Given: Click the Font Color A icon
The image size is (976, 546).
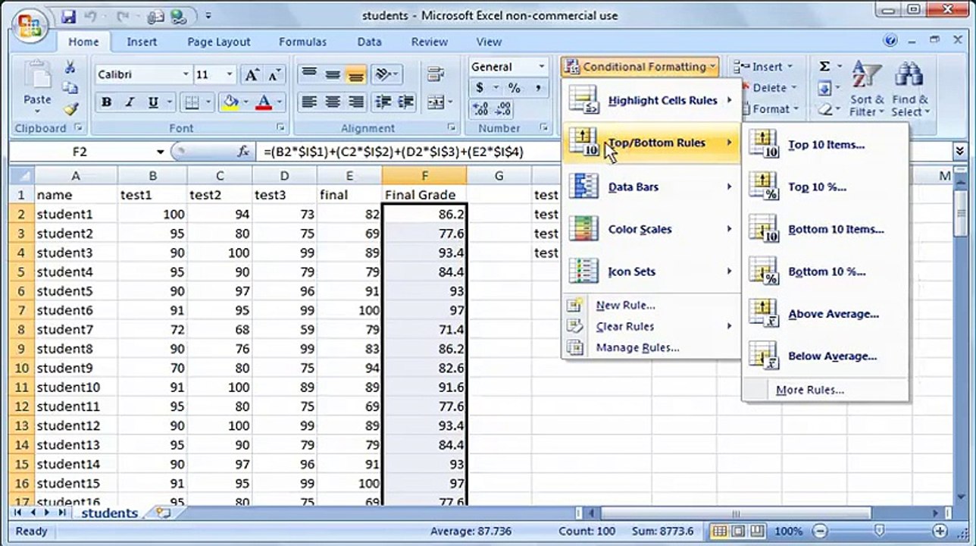Looking at the screenshot, I should click(264, 102).
